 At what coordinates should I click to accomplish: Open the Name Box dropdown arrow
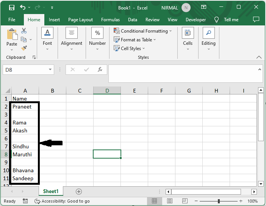point(50,69)
